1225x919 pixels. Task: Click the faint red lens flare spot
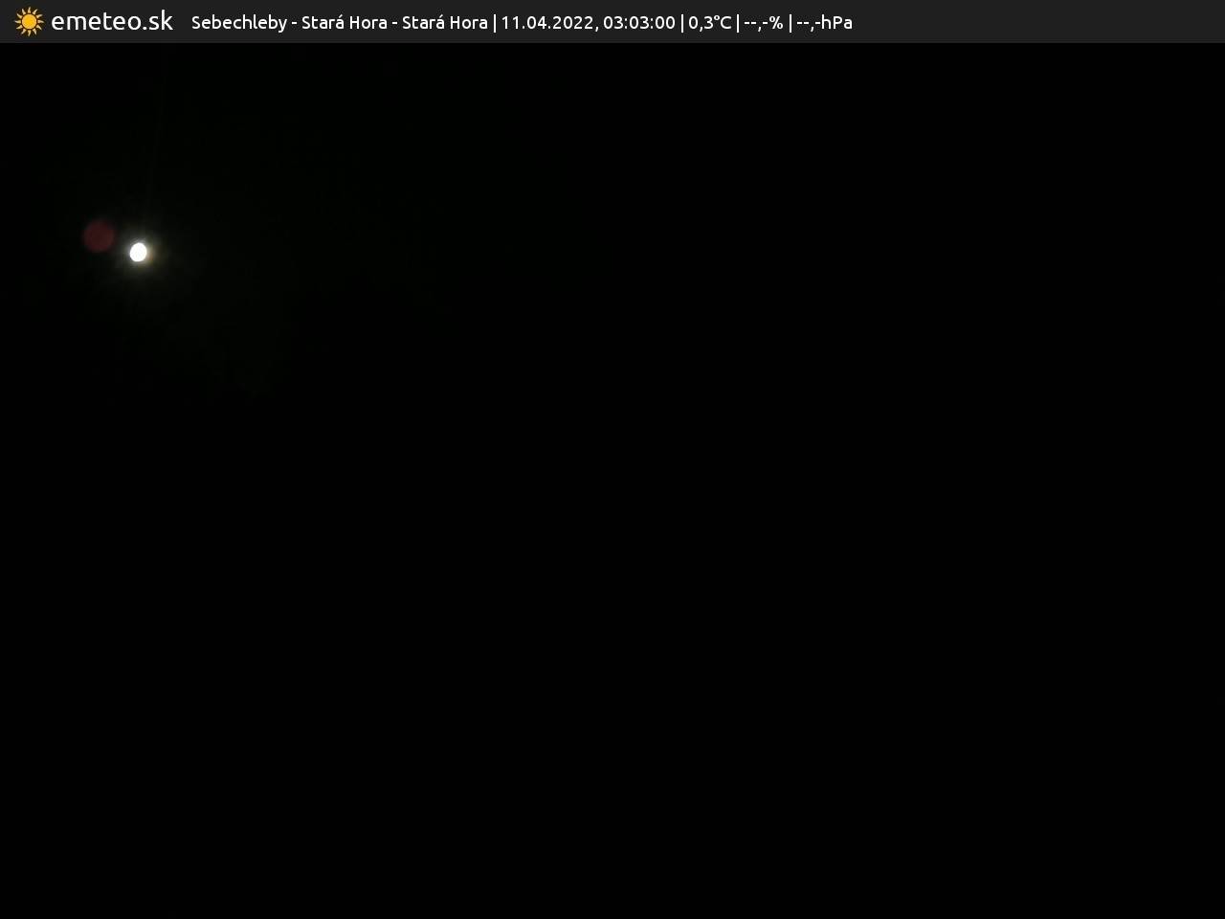pyautogui.click(x=99, y=235)
